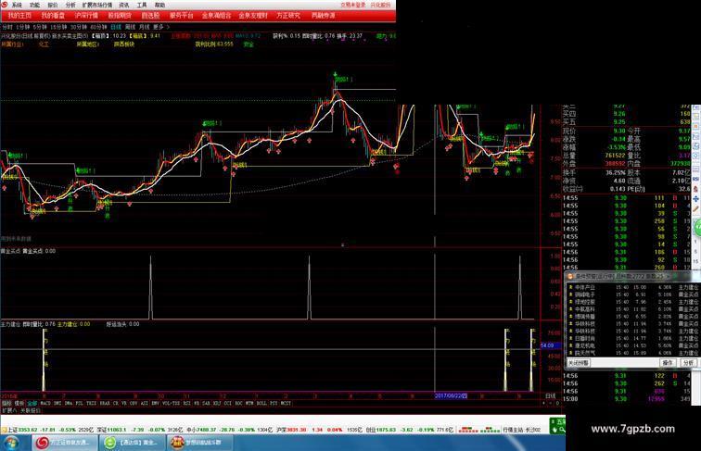Select VOL-TDX indicator
This screenshot has height=451, width=701.
(x=171, y=403)
